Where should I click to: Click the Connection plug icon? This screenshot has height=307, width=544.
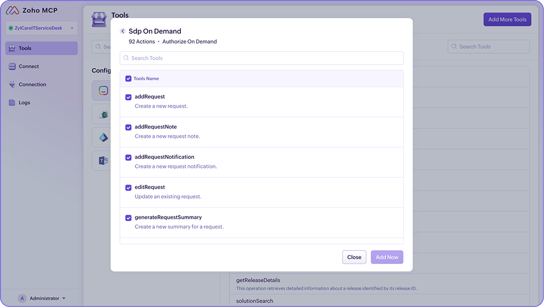(12, 84)
